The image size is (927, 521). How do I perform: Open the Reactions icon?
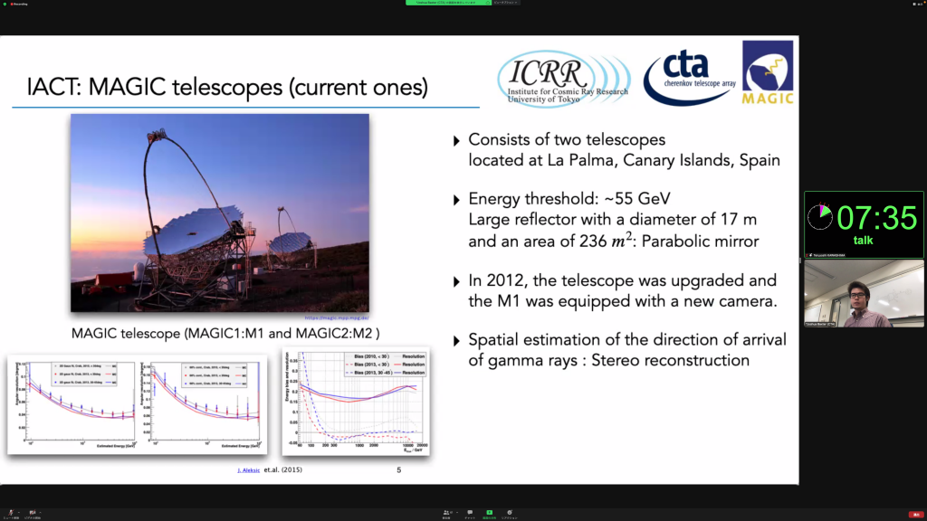pos(510,514)
